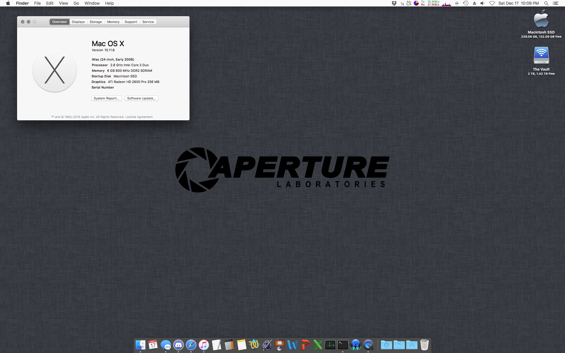Switch to the Memory tab
565x353 pixels.
[113, 22]
